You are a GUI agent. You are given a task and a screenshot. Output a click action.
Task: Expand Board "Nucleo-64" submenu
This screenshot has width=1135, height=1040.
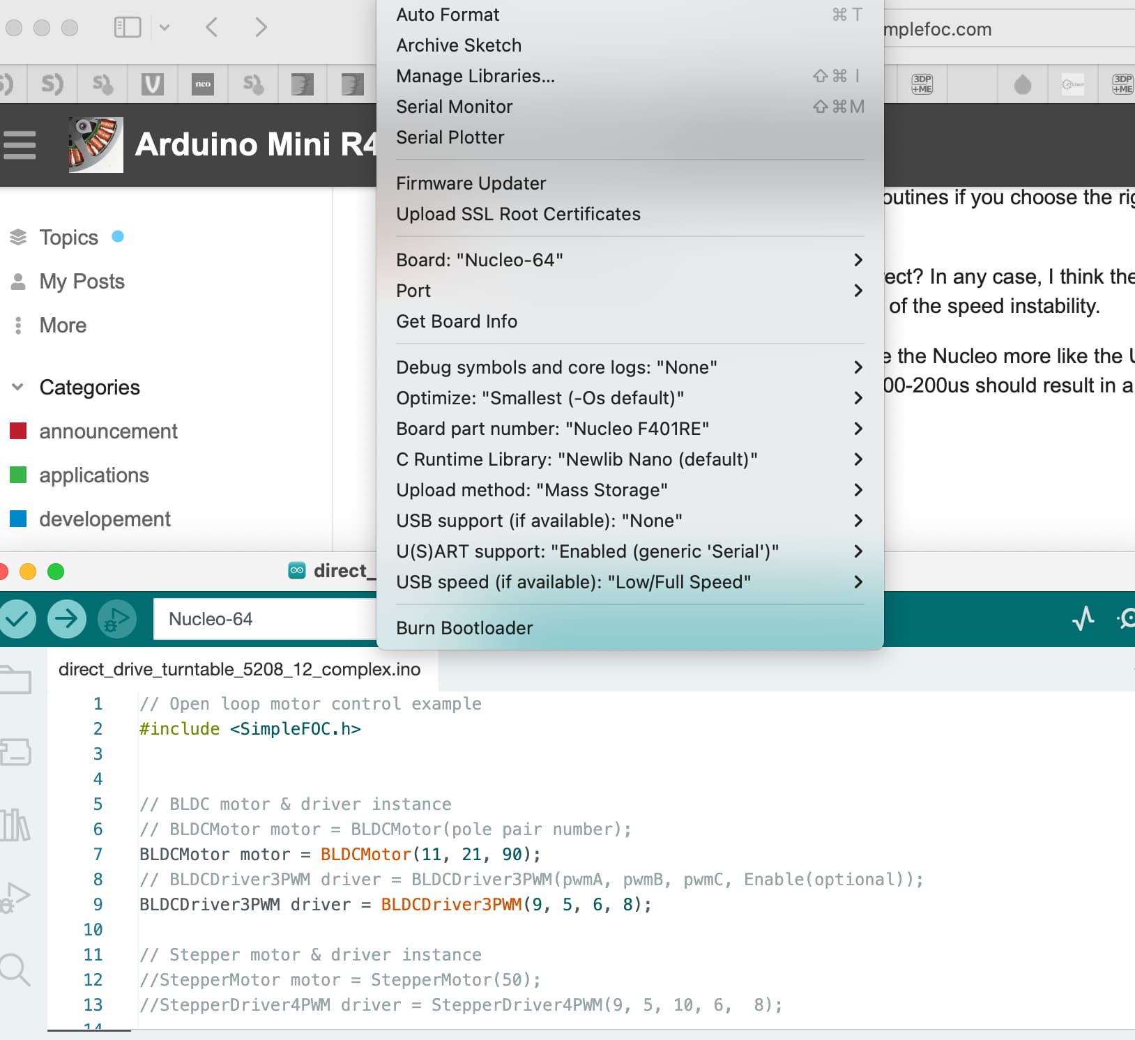(x=630, y=260)
